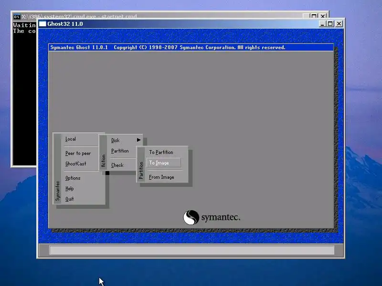This screenshot has width=382, height=286.
Task: Select Partition in the Action menu
Action: (120, 151)
